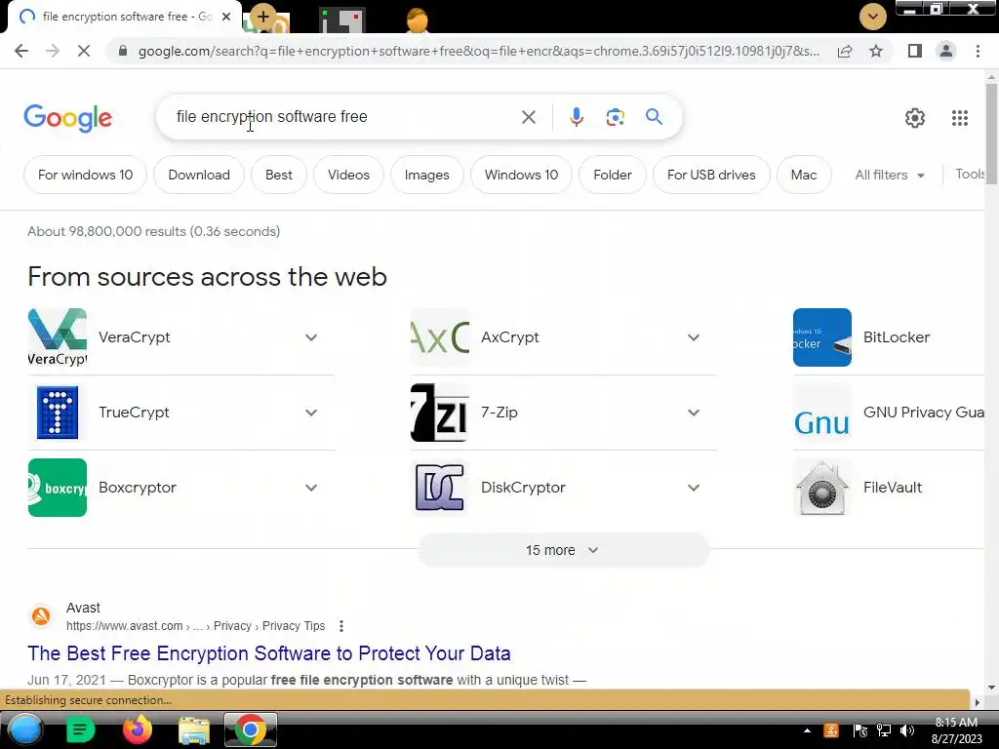Viewport: 999px width, 749px height.
Task: Switch to Images results
Action: 427,176
